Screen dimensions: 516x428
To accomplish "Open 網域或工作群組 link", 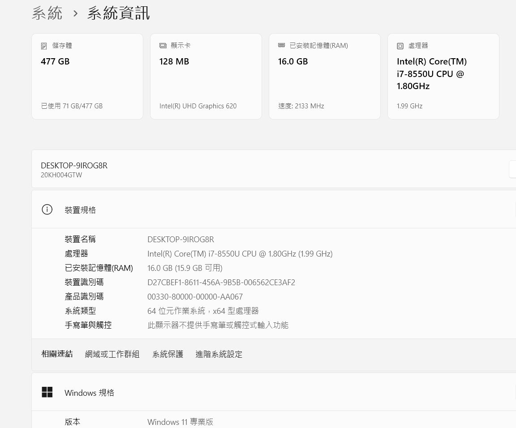I will [112, 354].
